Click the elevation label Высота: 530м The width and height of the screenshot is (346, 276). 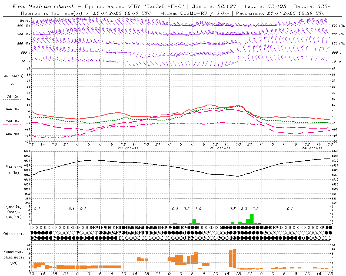tap(312, 6)
